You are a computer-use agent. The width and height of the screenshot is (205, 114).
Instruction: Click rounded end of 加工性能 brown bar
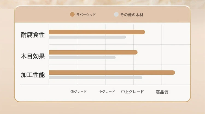173,73
